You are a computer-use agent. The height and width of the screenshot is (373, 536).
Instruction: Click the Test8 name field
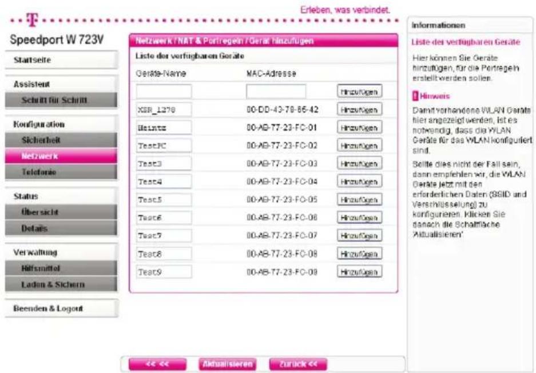pyautogui.click(x=164, y=254)
